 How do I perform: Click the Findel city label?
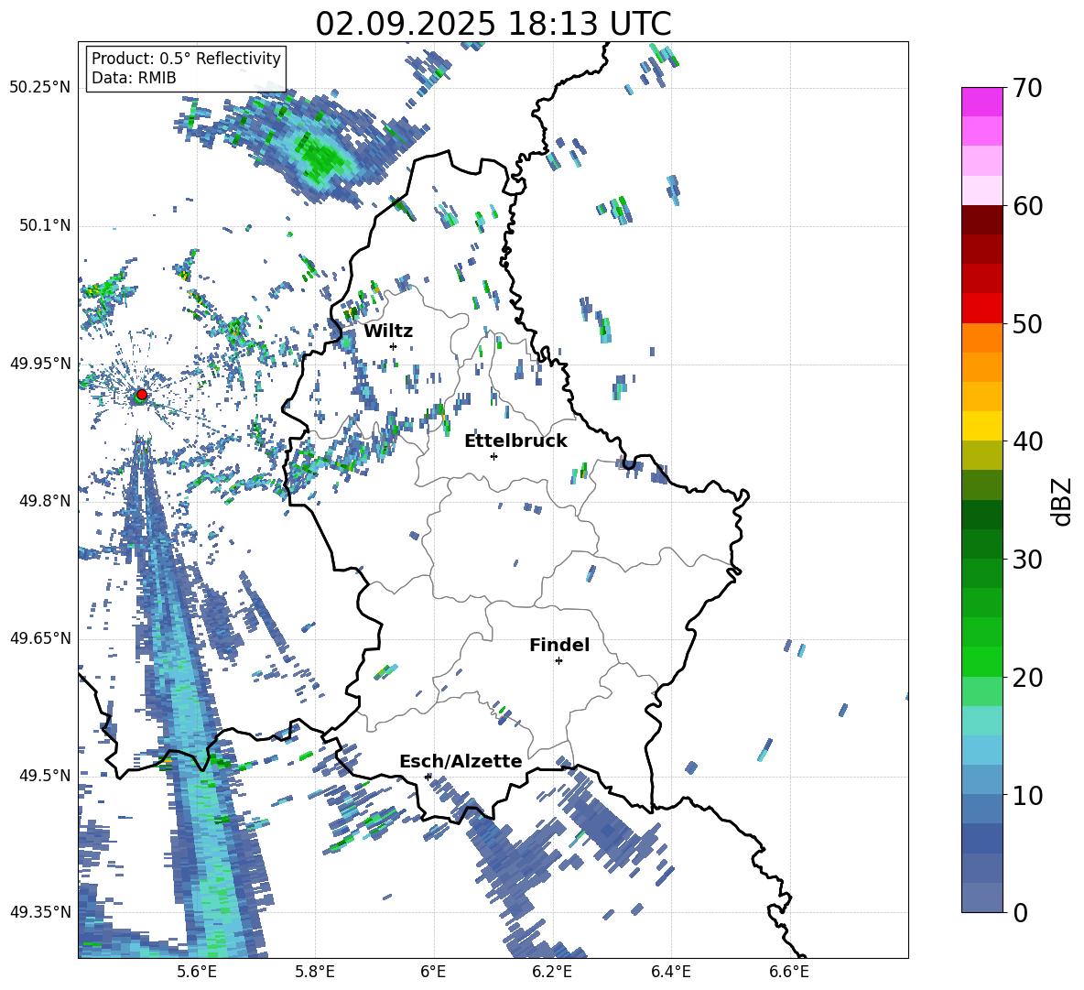pyautogui.click(x=559, y=645)
